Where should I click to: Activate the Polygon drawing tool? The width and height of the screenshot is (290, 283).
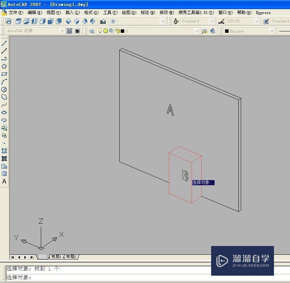coord(5,66)
